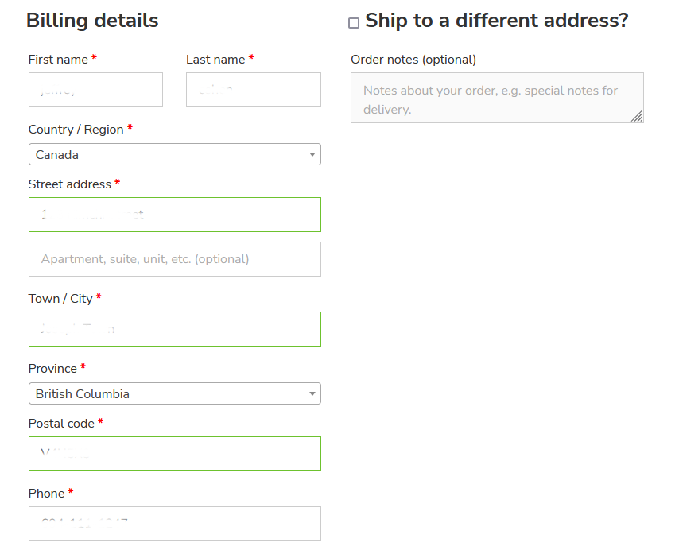Click the Postal code input field
The height and width of the screenshot is (546, 679).
click(175, 453)
